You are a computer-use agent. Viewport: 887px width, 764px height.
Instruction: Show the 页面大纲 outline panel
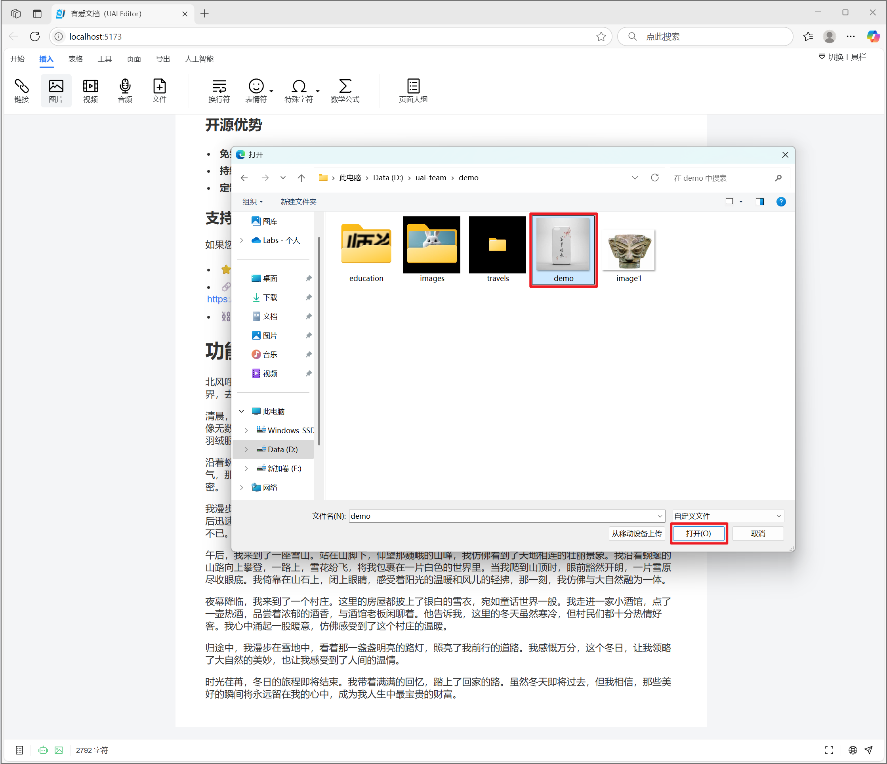(413, 91)
